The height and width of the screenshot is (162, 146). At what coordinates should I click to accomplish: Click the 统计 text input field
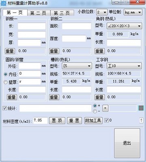coord(56,108)
